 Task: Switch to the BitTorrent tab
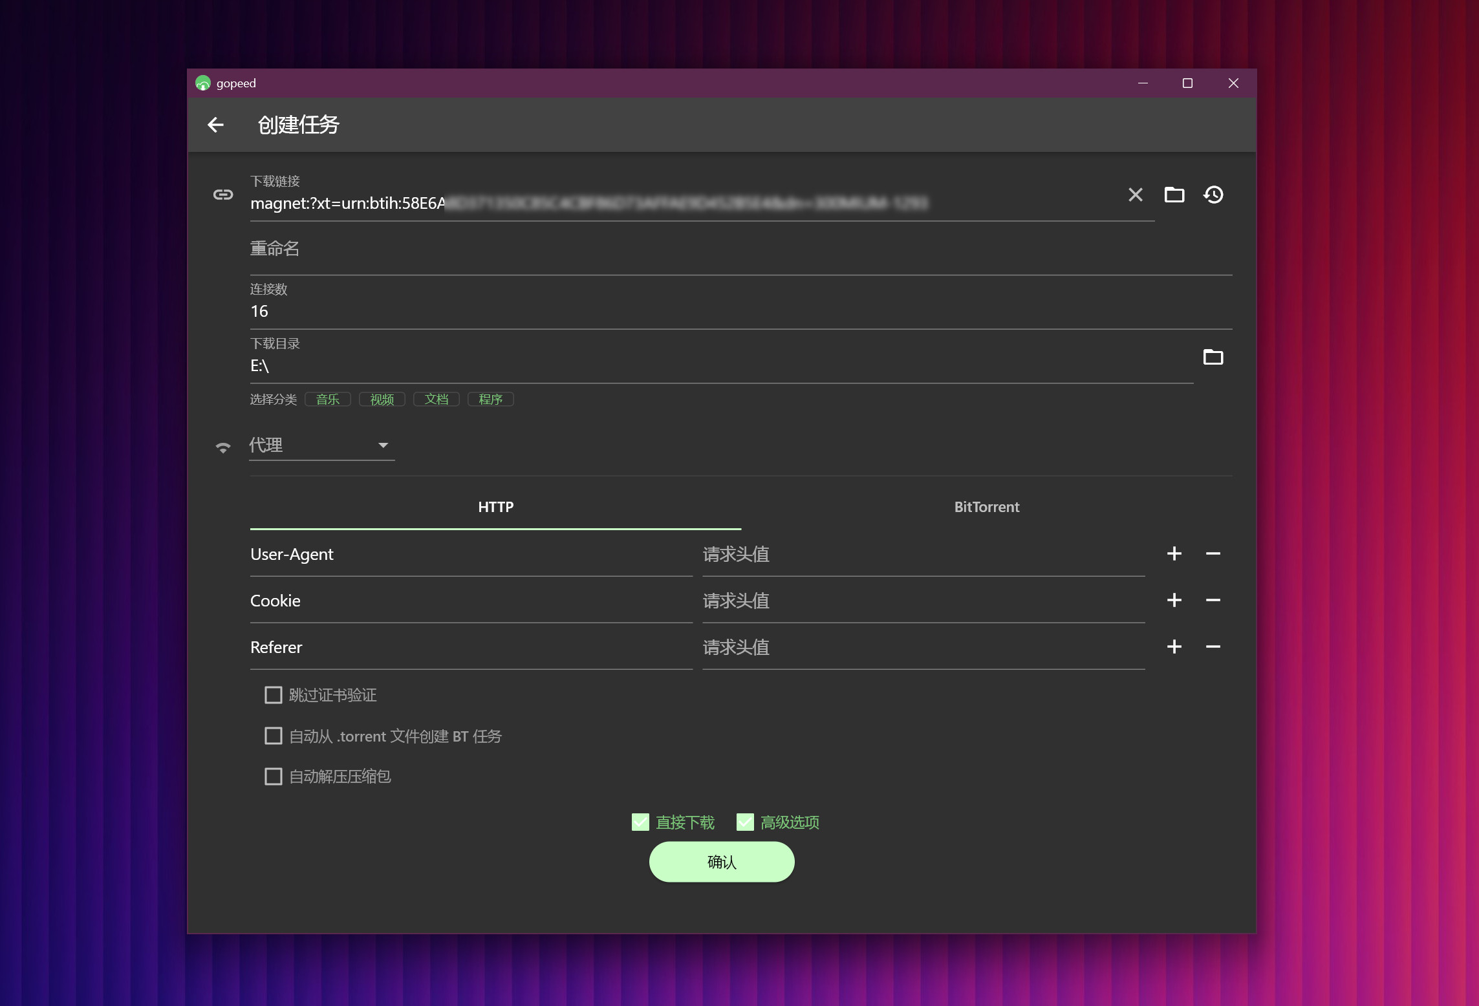pyautogui.click(x=986, y=508)
